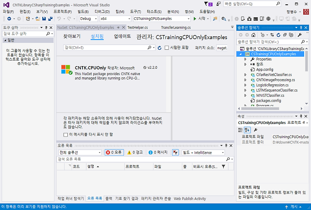The height and width of the screenshot is (210, 311).
Task: Click the Categorized view icon in Properties panel
Action: tap(241, 130)
